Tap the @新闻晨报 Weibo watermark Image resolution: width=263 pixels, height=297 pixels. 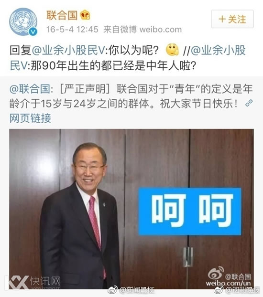131,290
